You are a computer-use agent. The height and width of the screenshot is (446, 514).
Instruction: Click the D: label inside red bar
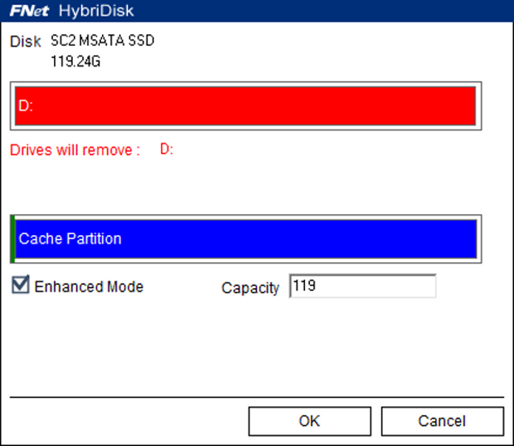(26, 107)
